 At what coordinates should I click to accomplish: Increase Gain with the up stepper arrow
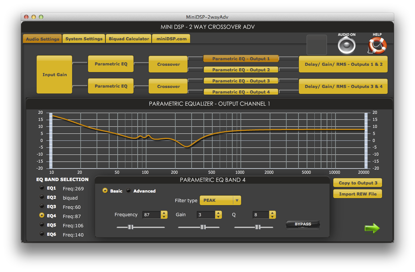218,213
